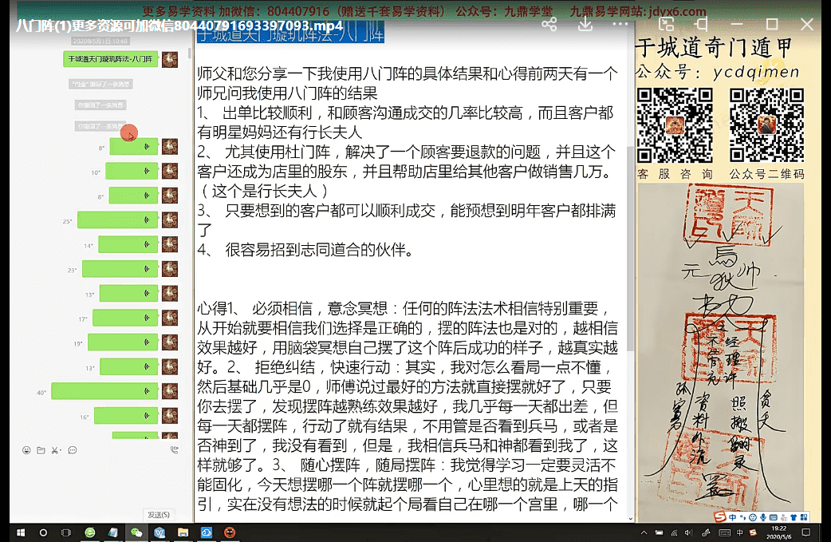Open WeChat from the Windows taskbar
The width and height of the screenshot is (831, 542).
click(x=136, y=532)
